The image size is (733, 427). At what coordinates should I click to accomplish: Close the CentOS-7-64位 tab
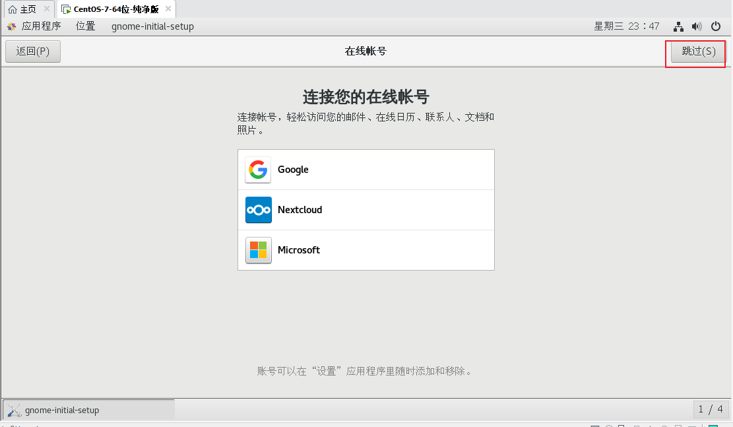coord(168,9)
